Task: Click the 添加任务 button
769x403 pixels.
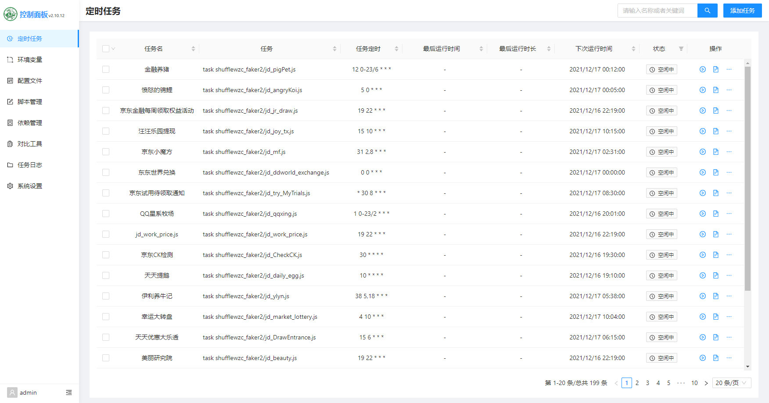Action: point(742,11)
